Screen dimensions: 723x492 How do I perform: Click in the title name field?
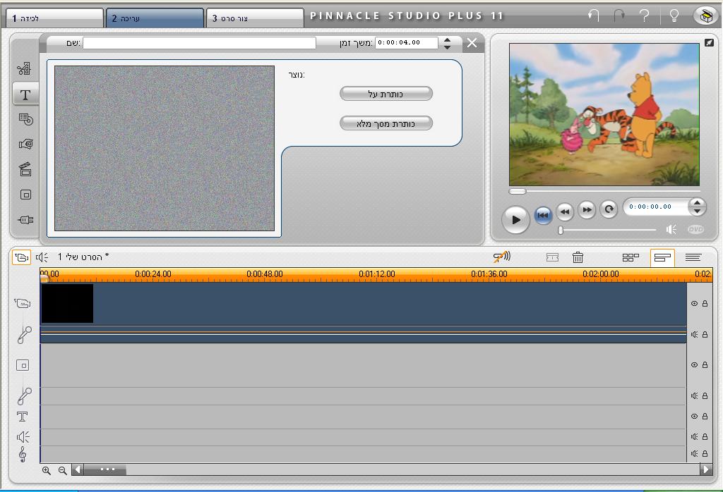coord(199,43)
